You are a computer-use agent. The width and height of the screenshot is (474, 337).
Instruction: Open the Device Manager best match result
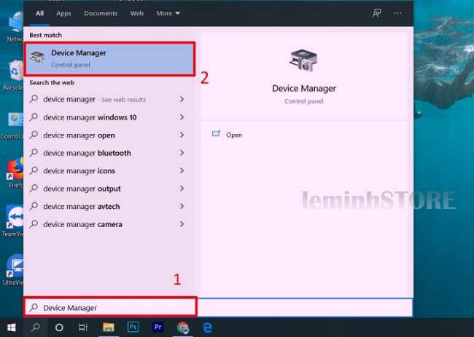(109, 59)
